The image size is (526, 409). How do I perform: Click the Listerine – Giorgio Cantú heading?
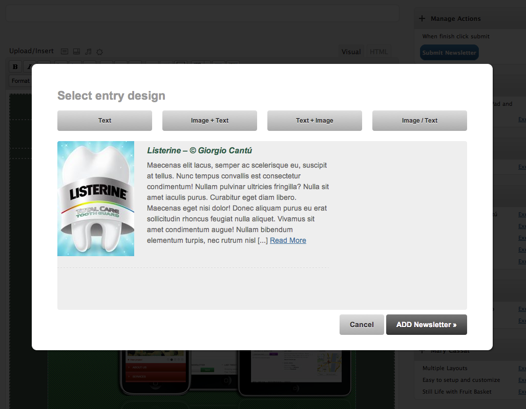tap(199, 150)
